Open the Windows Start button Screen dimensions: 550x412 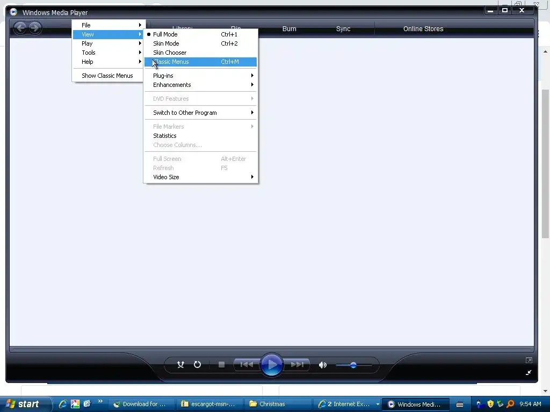point(25,404)
